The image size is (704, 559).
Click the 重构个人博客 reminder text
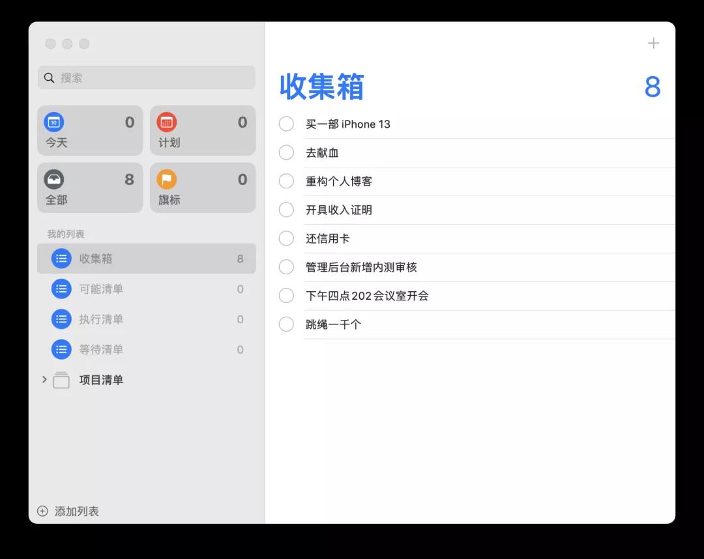pos(339,181)
